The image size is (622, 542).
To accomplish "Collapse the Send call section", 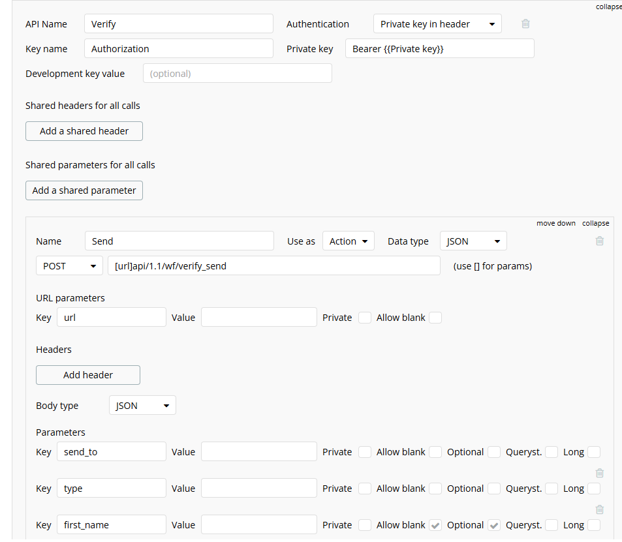I will [x=595, y=223].
